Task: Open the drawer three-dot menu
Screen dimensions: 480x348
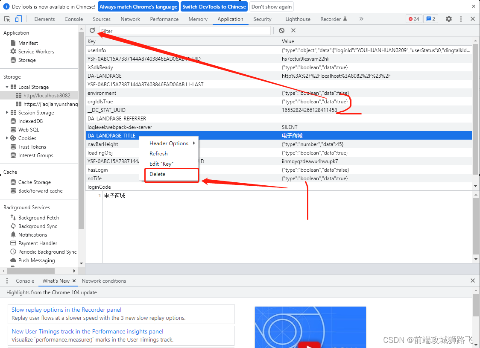Action: (7, 281)
